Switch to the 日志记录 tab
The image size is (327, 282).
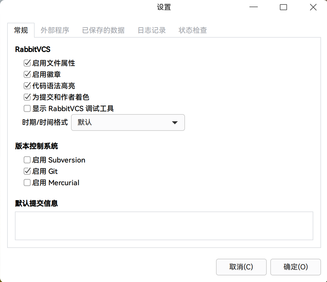click(152, 30)
